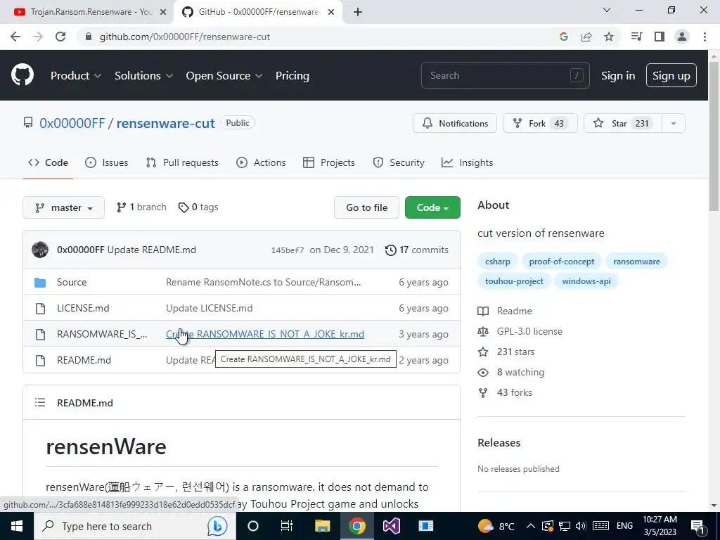Screen dimensions: 720x540
Task: Expand the Solutions menu
Action: coord(143,75)
